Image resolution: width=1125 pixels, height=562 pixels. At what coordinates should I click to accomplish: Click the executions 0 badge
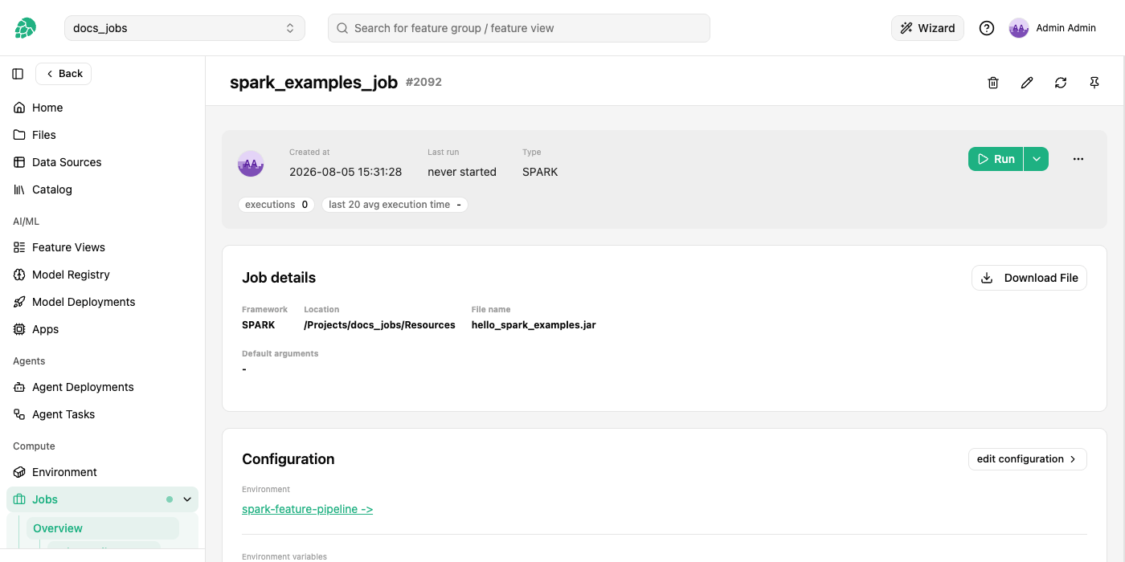coord(276,205)
